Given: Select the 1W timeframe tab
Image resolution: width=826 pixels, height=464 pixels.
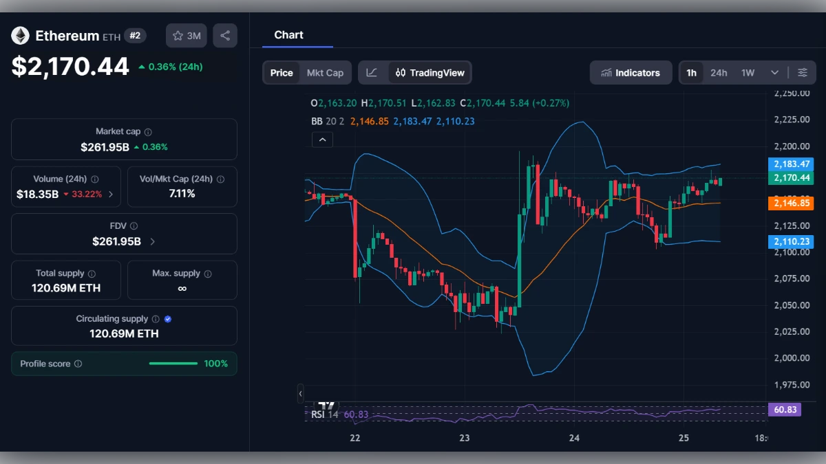Looking at the screenshot, I should coord(748,72).
